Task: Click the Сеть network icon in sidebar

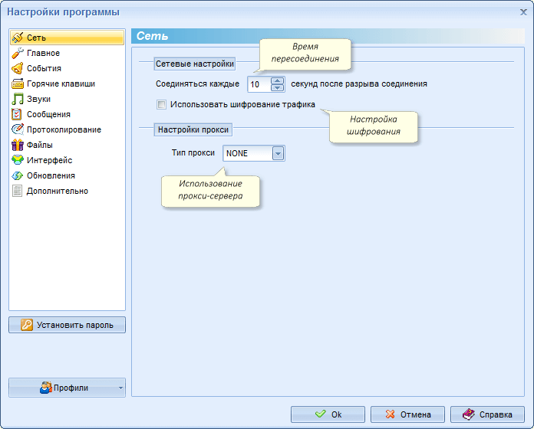Action: (18, 38)
